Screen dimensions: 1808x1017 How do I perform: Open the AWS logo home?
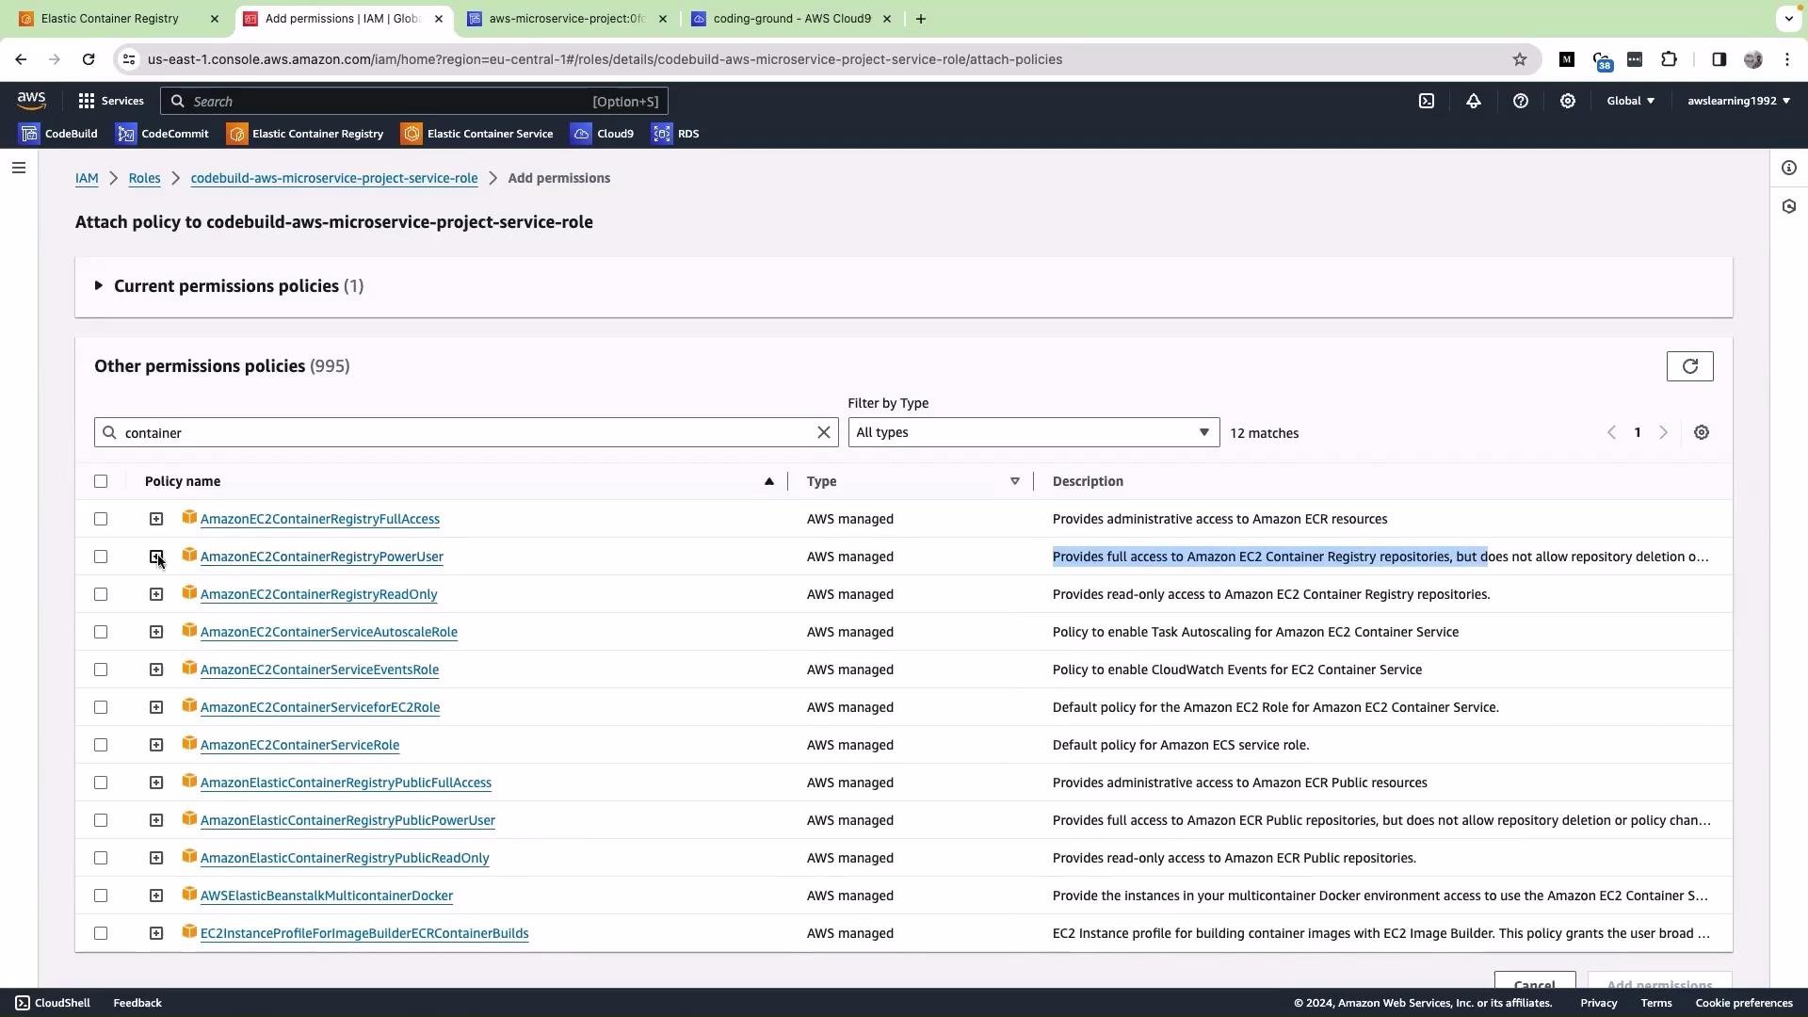tap(31, 101)
